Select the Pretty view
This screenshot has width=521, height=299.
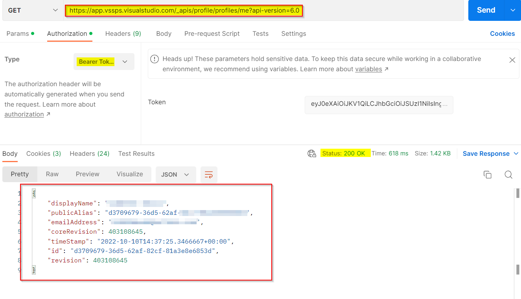(x=20, y=174)
